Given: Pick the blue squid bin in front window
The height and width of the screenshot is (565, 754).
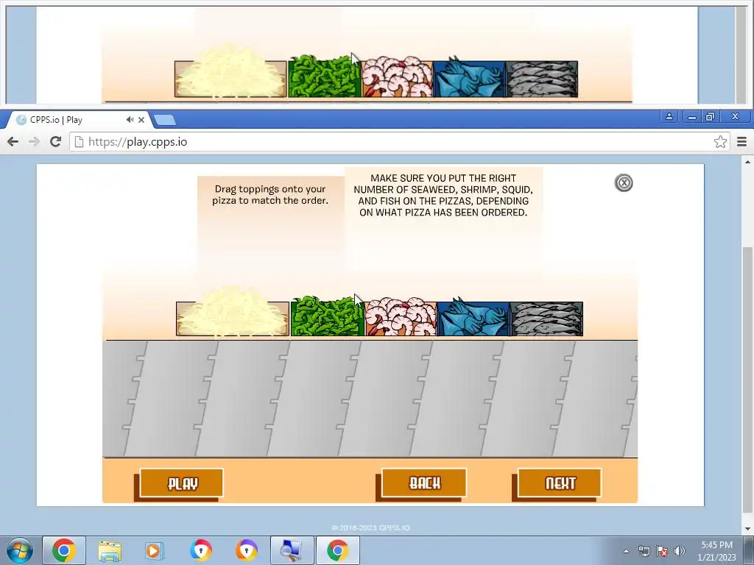Looking at the screenshot, I should point(473,317).
